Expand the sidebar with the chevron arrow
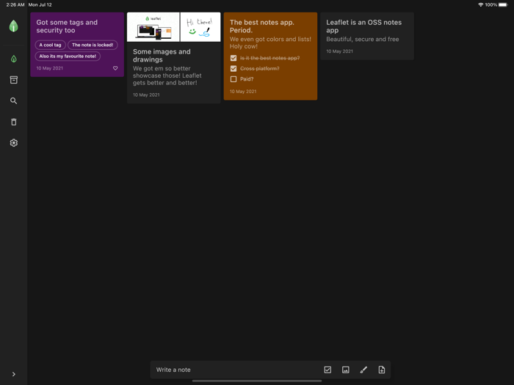Screen dimensions: 514x385 point(13,374)
